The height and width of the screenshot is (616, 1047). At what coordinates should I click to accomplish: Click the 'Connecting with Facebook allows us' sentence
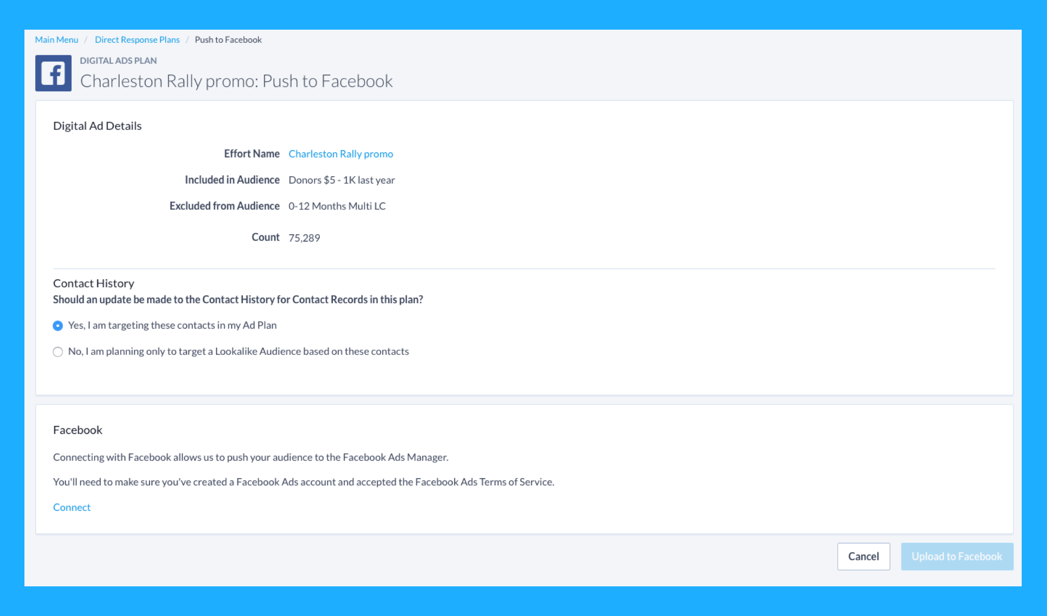click(x=250, y=457)
